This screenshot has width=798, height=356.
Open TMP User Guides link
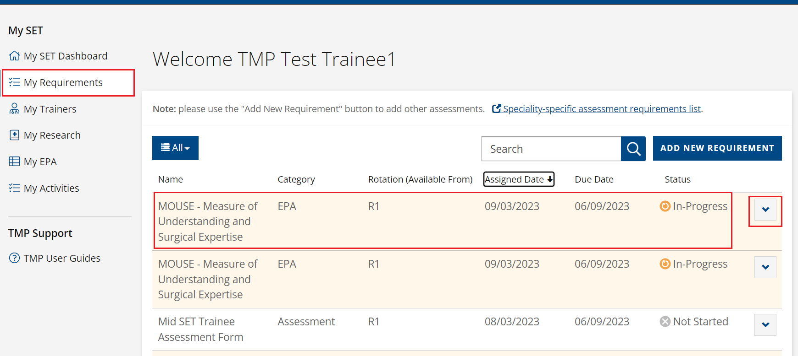tap(62, 258)
